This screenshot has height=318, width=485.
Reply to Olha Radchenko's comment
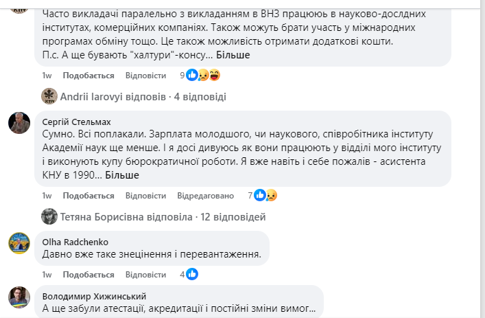click(x=145, y=275)
